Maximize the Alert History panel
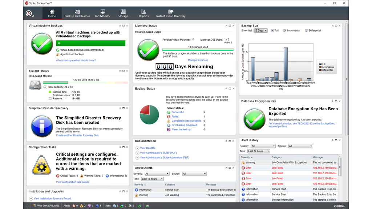This screenshot has height=209, width=372. [x=336, y=140]
